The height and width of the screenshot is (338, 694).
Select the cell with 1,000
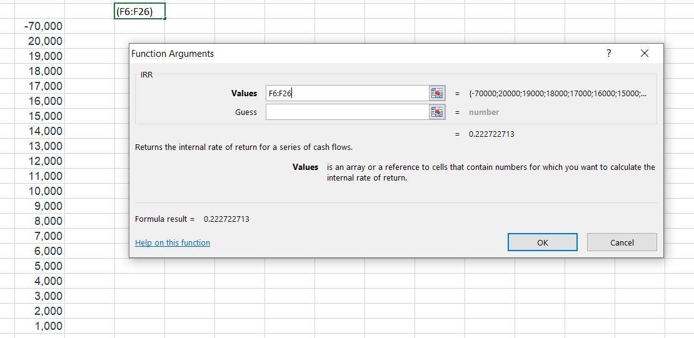39,327
